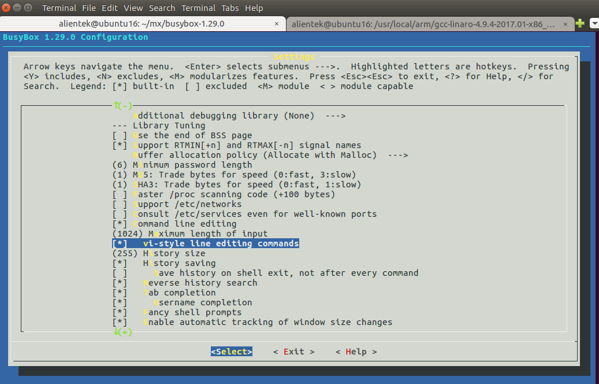Open the File menu

coord(88,8)
